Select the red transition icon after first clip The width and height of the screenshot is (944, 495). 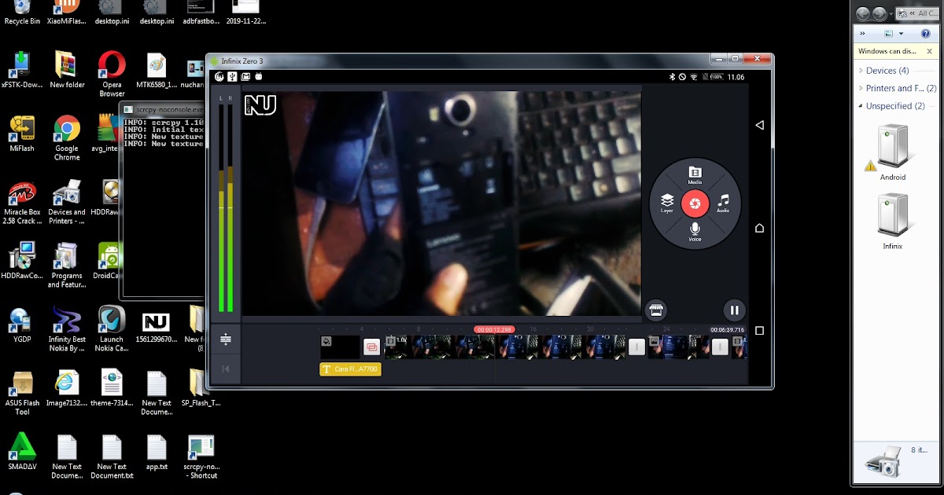click(x=371, y=346)
